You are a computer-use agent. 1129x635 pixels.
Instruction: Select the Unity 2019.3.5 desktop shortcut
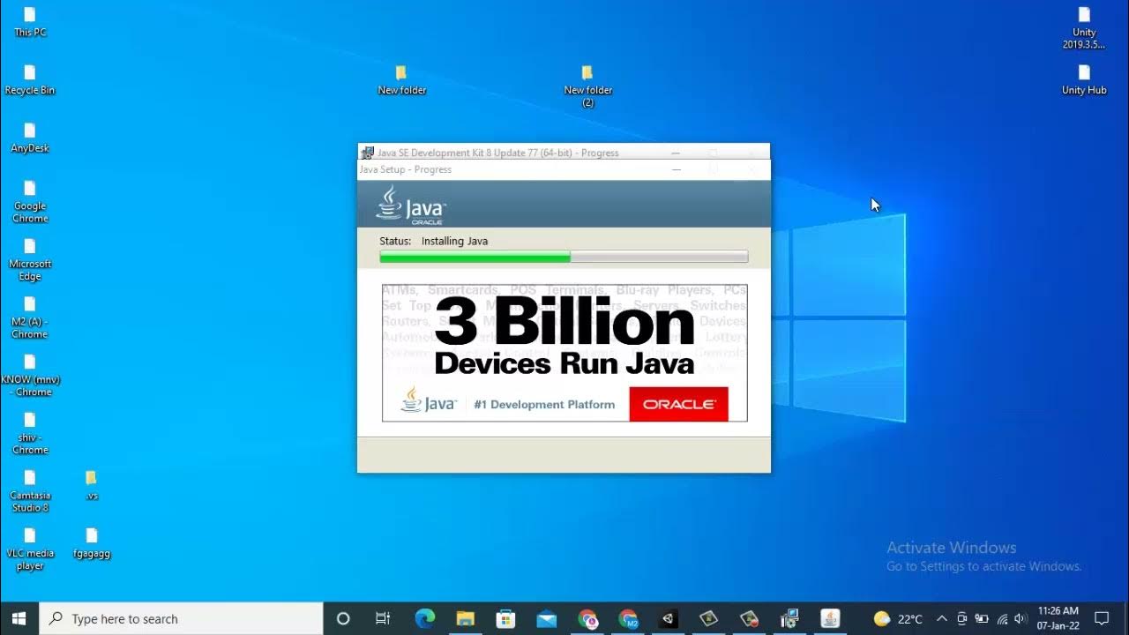pyautogui.click(x=1084, y=28)
